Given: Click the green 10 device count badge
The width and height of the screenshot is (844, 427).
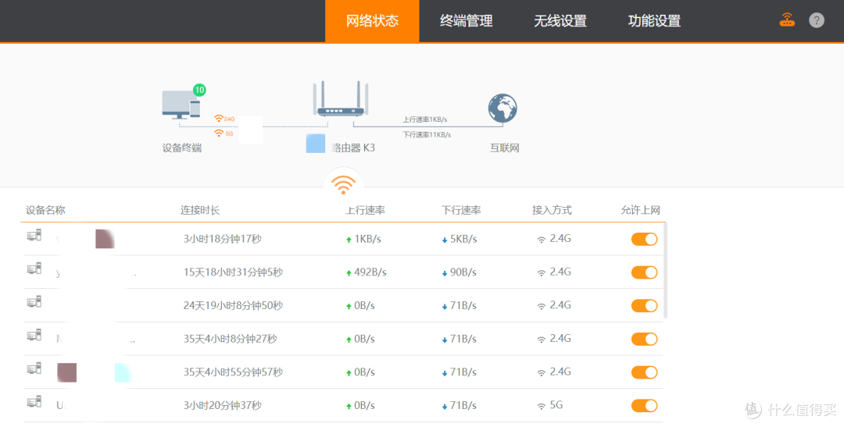Looking at the screenshot, I should 199,90.
